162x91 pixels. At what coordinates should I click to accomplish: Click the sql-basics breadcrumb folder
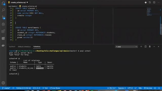(13, 6)
